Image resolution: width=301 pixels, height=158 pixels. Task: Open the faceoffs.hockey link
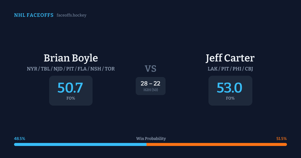pyautogui.click(x=71, y=15)
